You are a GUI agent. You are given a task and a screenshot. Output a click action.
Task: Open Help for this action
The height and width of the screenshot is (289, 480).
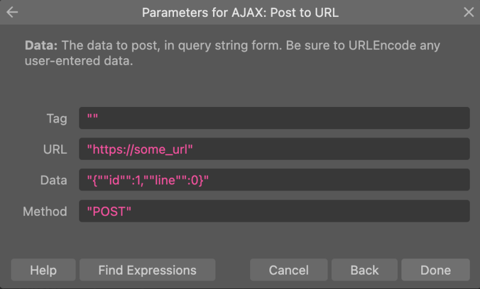[43, 270]
